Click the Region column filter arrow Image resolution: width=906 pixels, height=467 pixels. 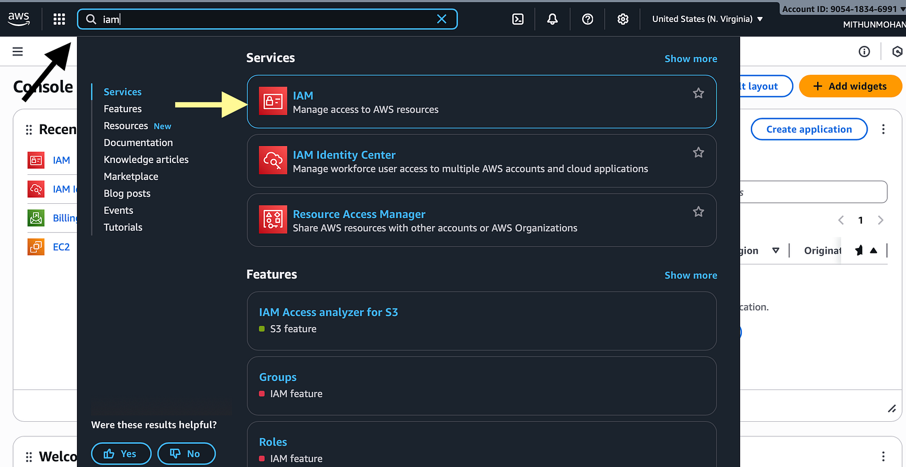click(776, 251)
